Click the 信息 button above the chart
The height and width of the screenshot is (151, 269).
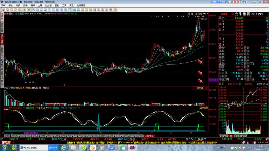[200, 13]
